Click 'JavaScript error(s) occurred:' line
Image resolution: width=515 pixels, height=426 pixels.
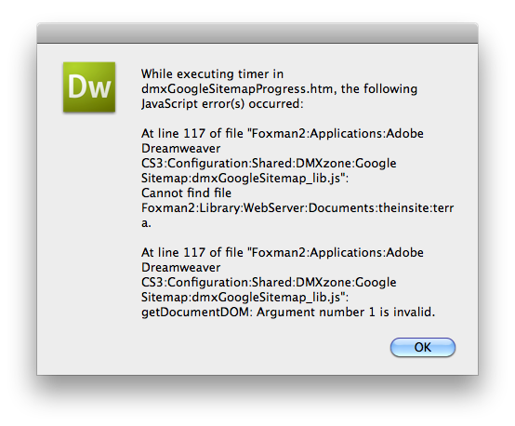click(x=222, y=104)
